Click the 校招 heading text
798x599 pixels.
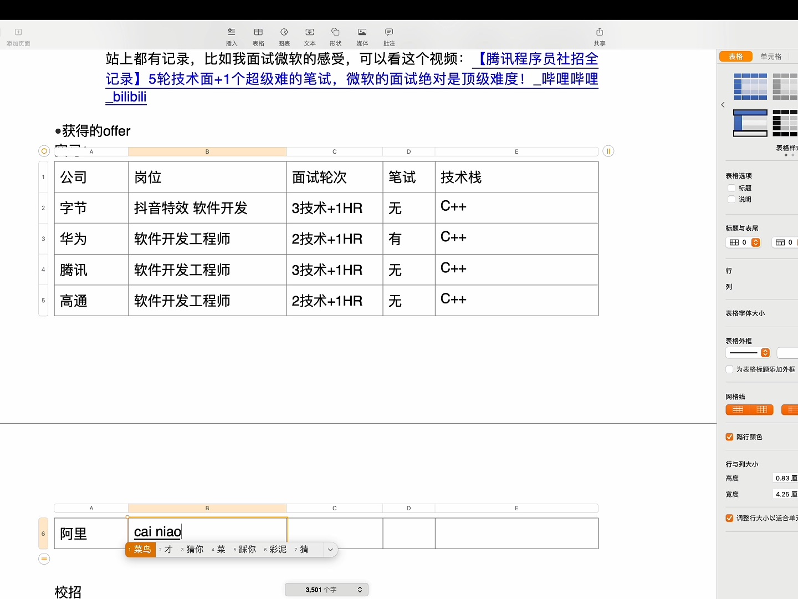pyautogui.click(x=68, y=592)
